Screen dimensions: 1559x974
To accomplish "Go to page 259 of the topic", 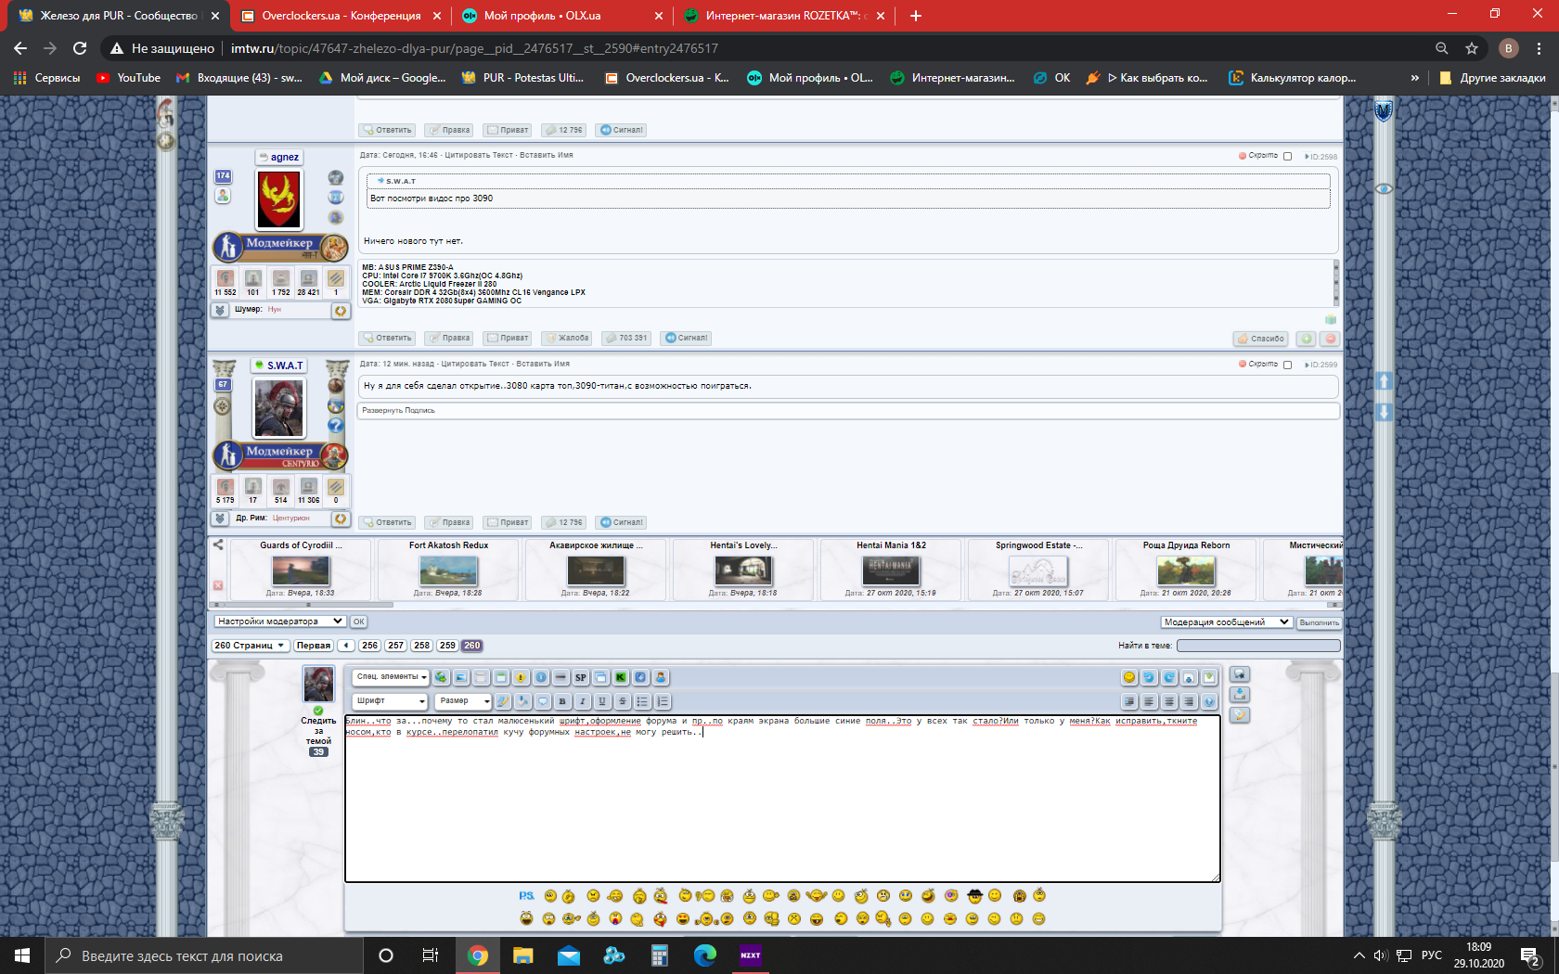I will [447, 646].
